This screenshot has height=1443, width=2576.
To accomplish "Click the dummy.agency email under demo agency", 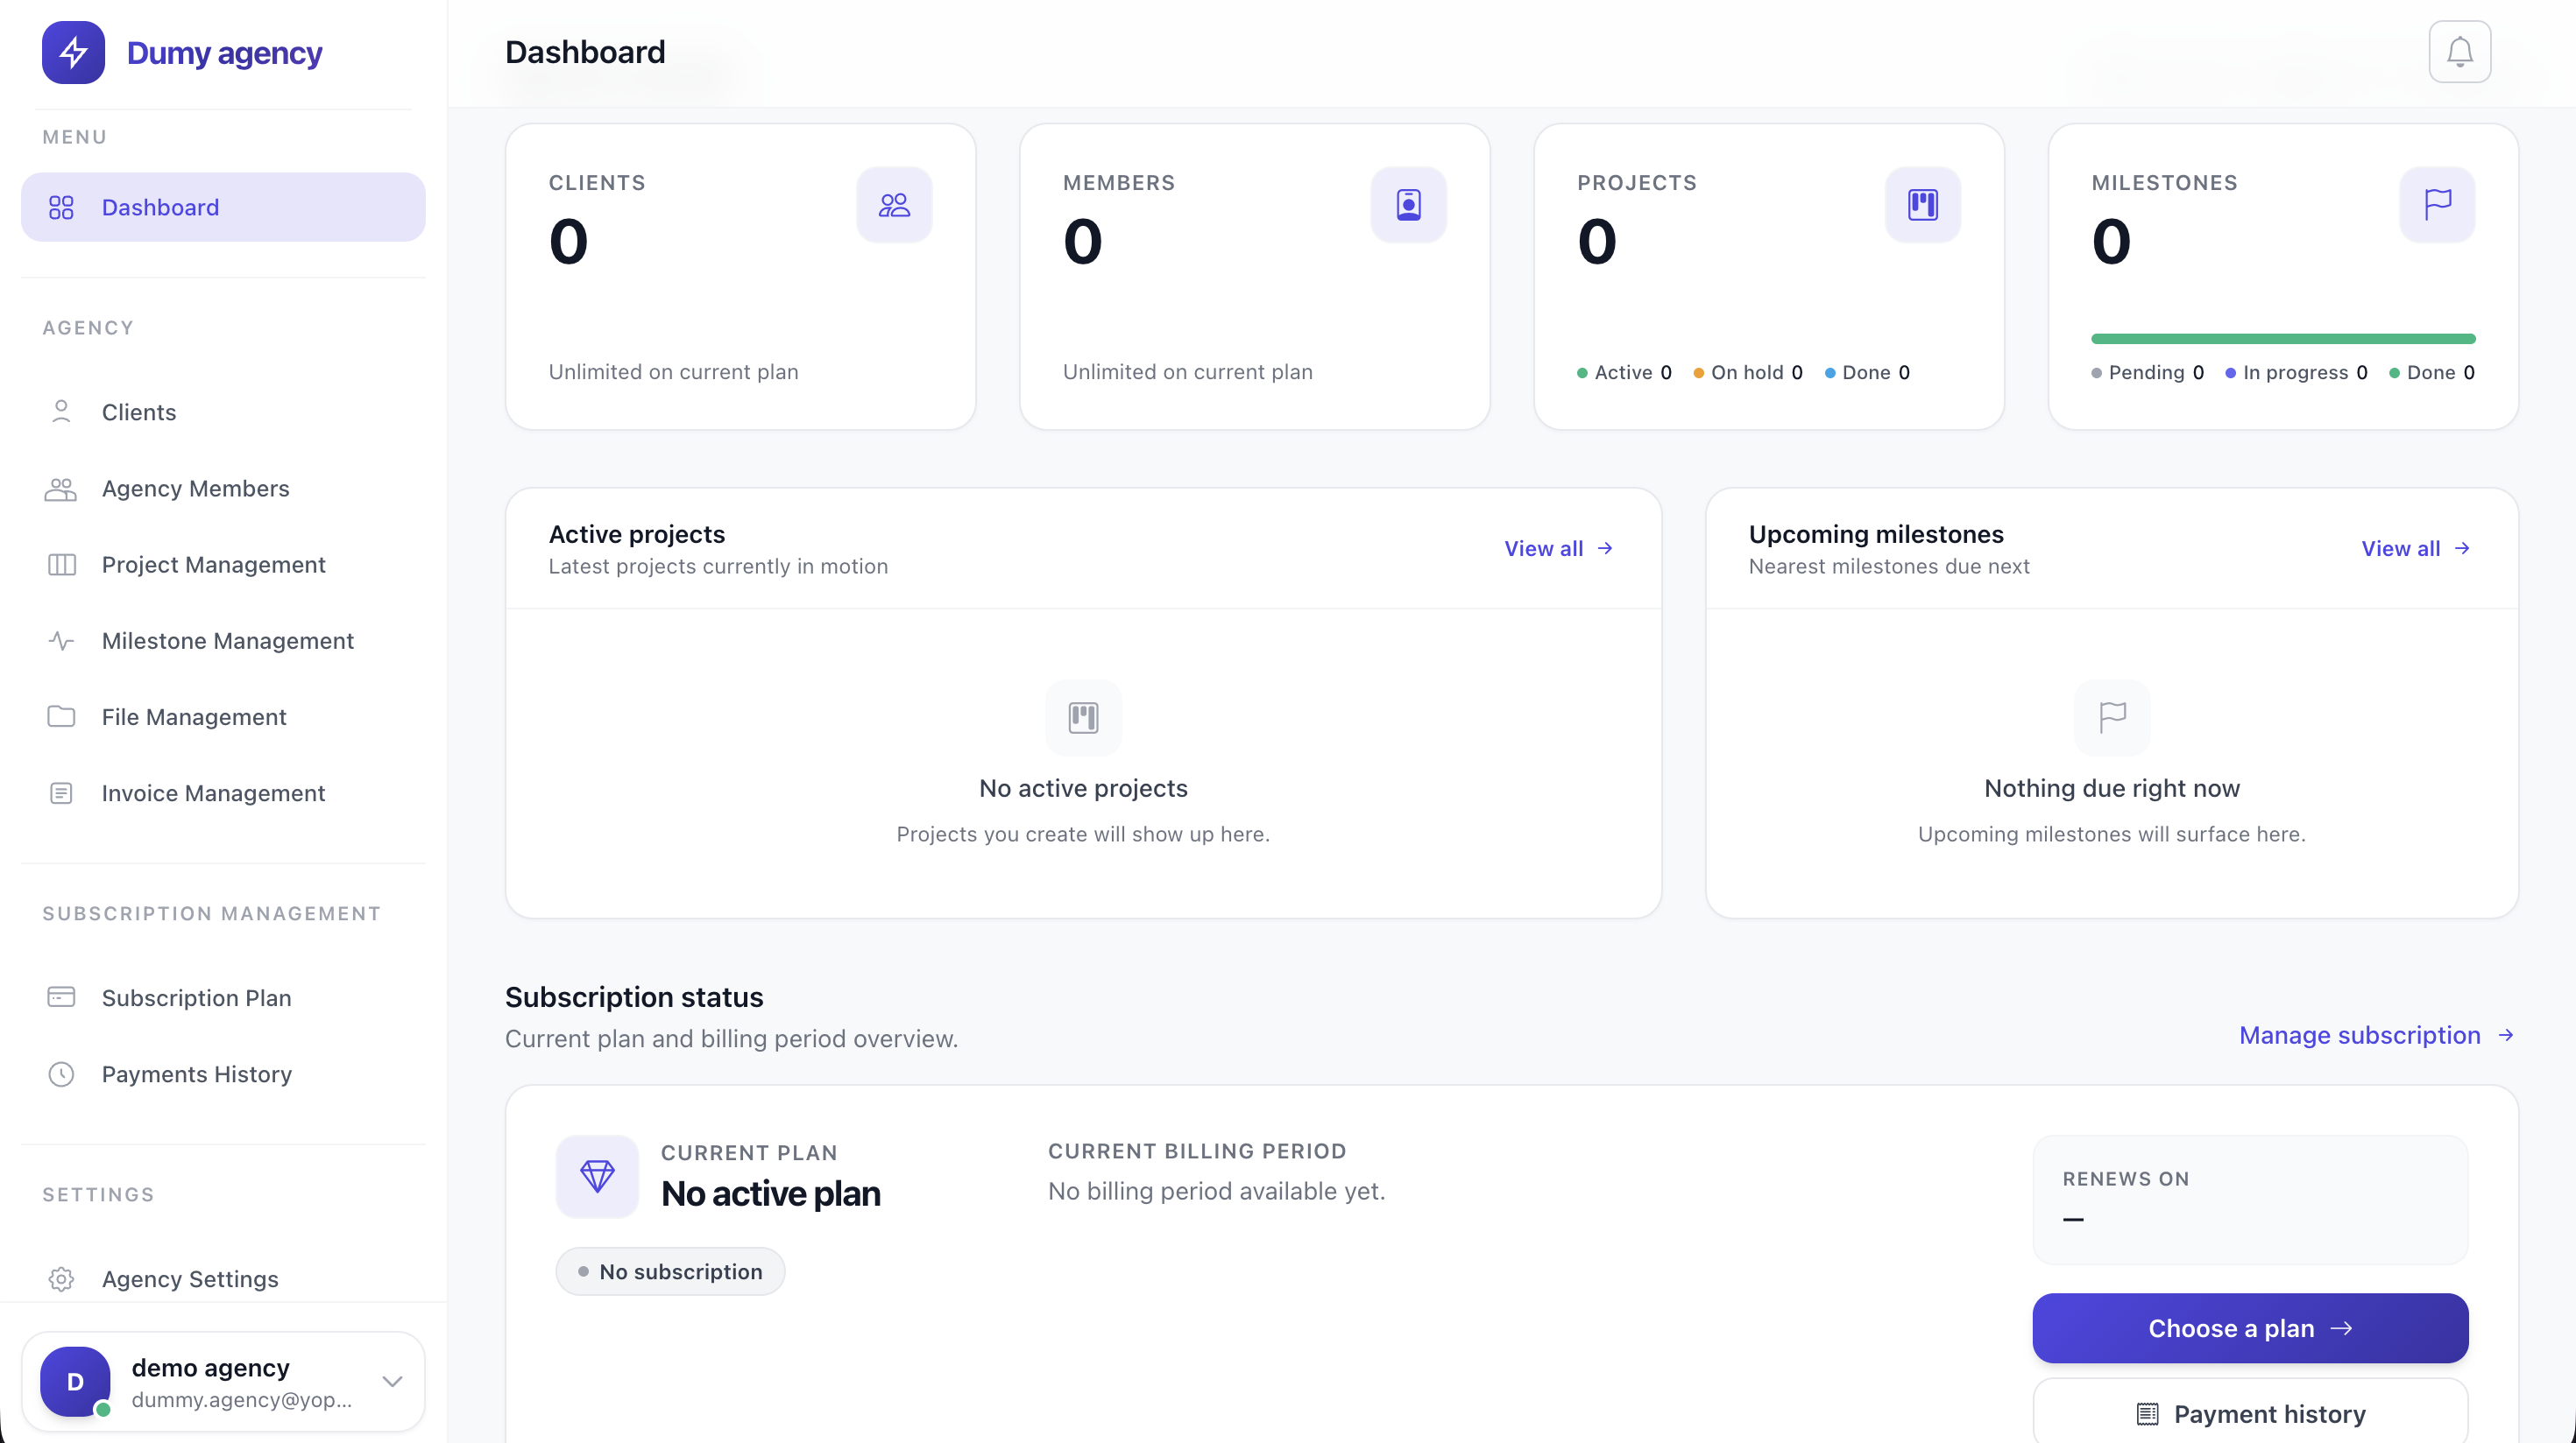I will (241, 1400).
